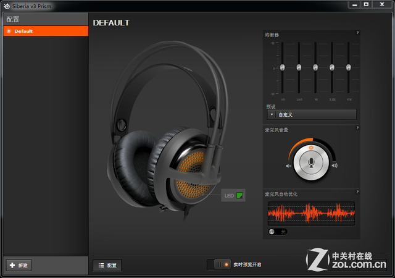The image size is (395, 278).
Task: Adjust the 280 Hz equalizer slider
Action: tap(299, 67)
